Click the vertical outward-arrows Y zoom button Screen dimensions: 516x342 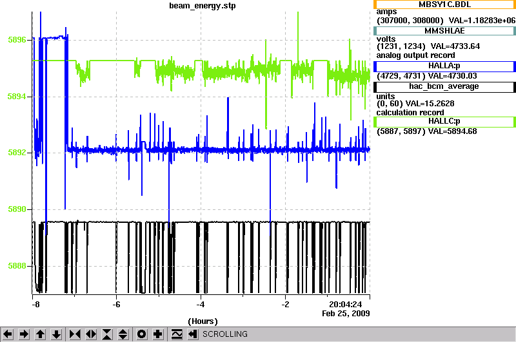(x=123, y=334)
